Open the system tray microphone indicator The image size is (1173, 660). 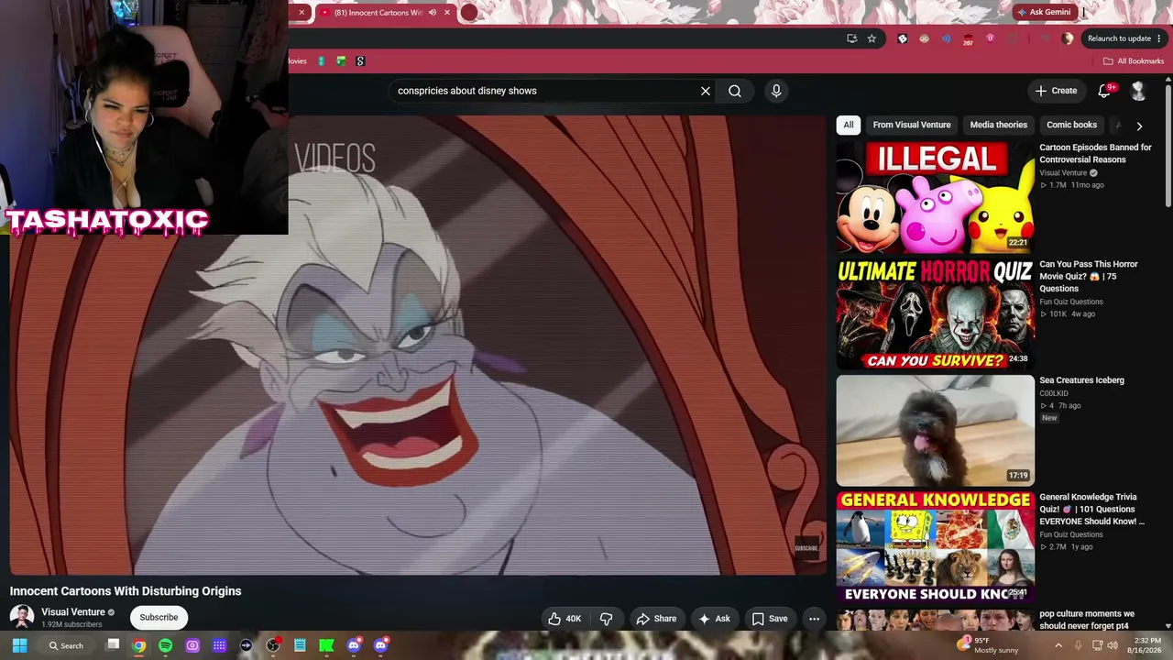[1079, 645]
